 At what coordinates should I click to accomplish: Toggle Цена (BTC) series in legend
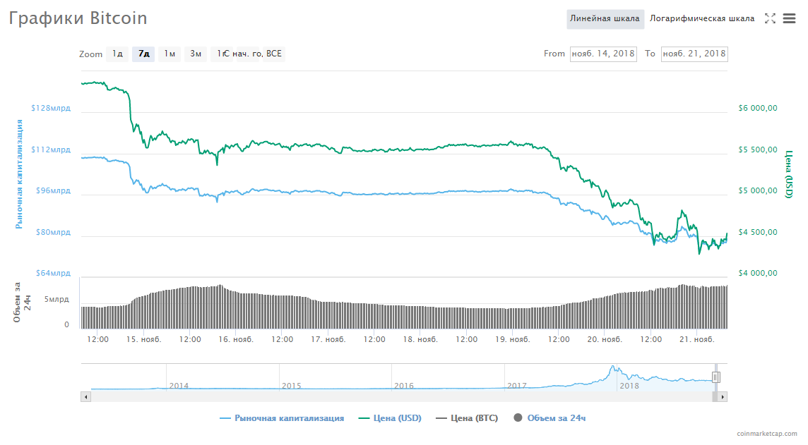pos(467,418)
